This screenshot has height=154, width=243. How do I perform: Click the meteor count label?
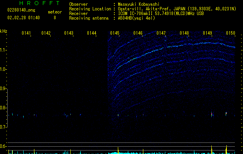(55, 12)
